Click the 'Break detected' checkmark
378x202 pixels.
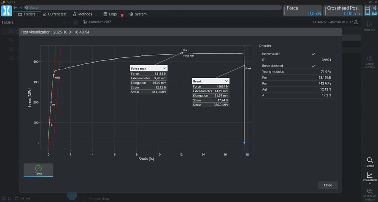click(x=313, y=66)
